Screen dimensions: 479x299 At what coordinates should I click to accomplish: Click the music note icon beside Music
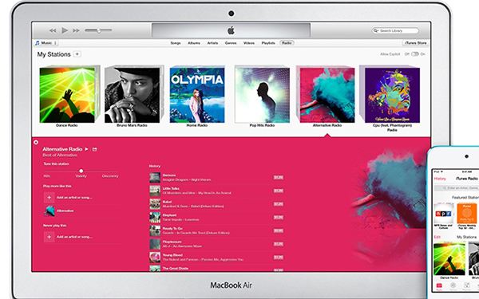click(38, 43)
